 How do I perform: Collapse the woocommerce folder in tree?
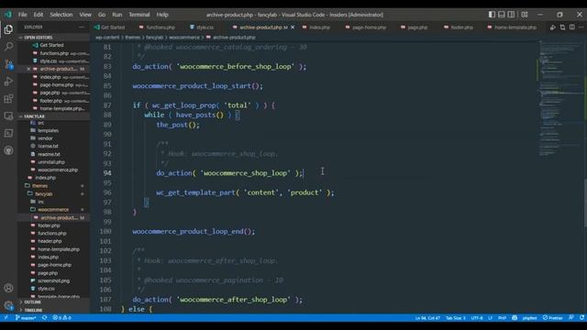[x=53, y=210]
